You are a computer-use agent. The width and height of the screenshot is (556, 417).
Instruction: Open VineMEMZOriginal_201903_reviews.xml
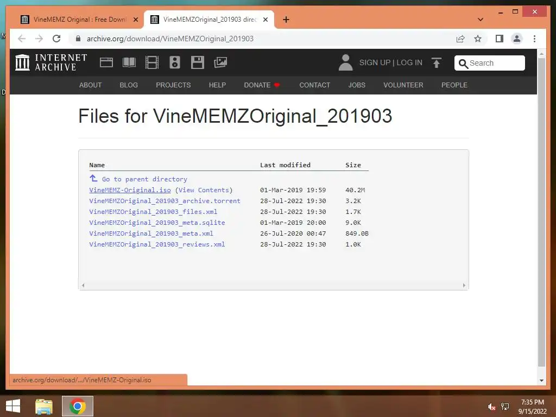coord(157,244)
